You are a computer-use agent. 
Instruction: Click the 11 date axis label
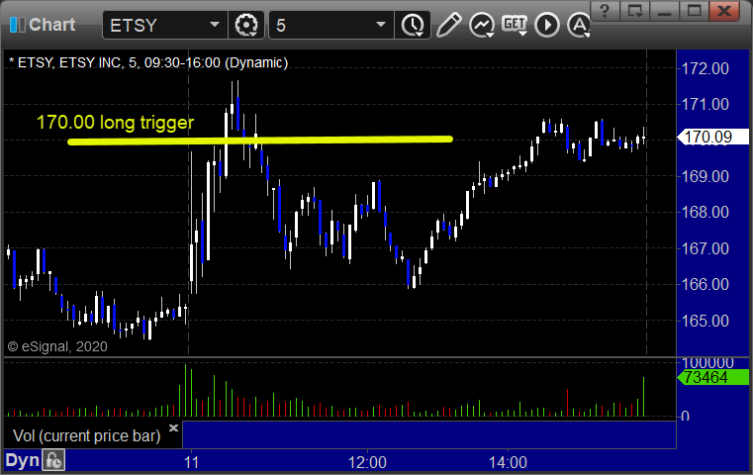[x=191, y=462]
